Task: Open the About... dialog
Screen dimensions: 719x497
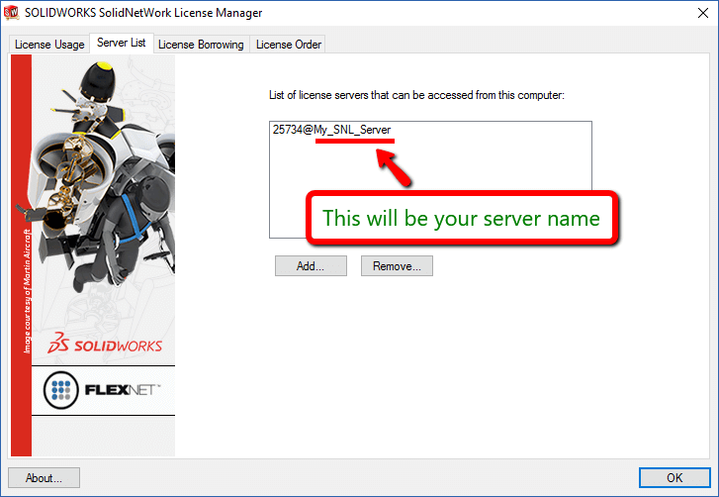Action: coord(45,478)
